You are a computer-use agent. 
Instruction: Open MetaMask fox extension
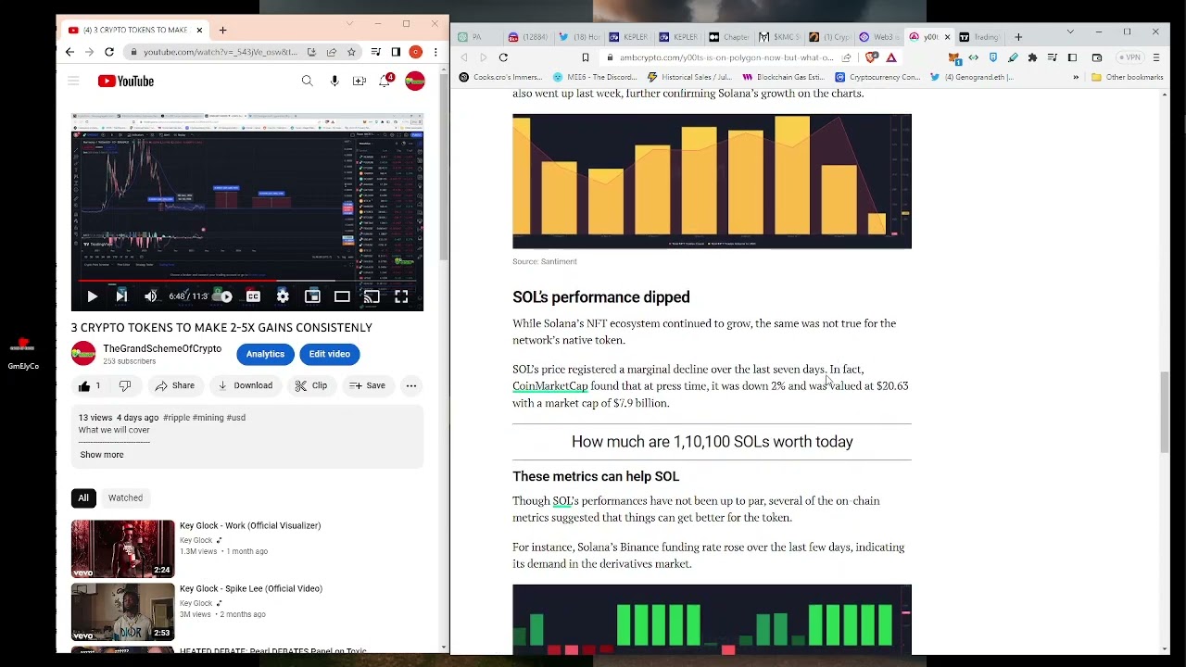click(x=954, y=57)
